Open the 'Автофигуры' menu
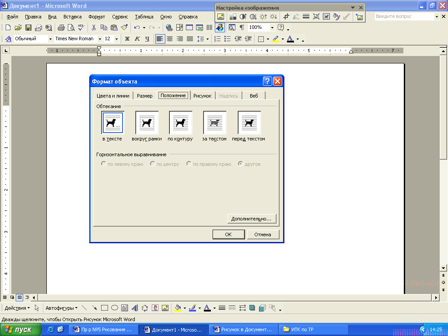This screenshot has width=448, height=336. tap(61, 308)
